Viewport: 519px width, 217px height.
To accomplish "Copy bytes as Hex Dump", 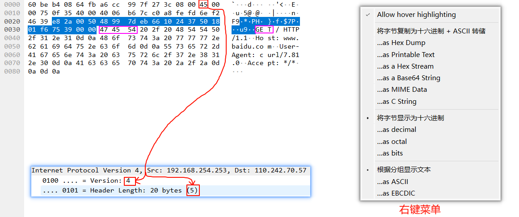I will 401,43.
